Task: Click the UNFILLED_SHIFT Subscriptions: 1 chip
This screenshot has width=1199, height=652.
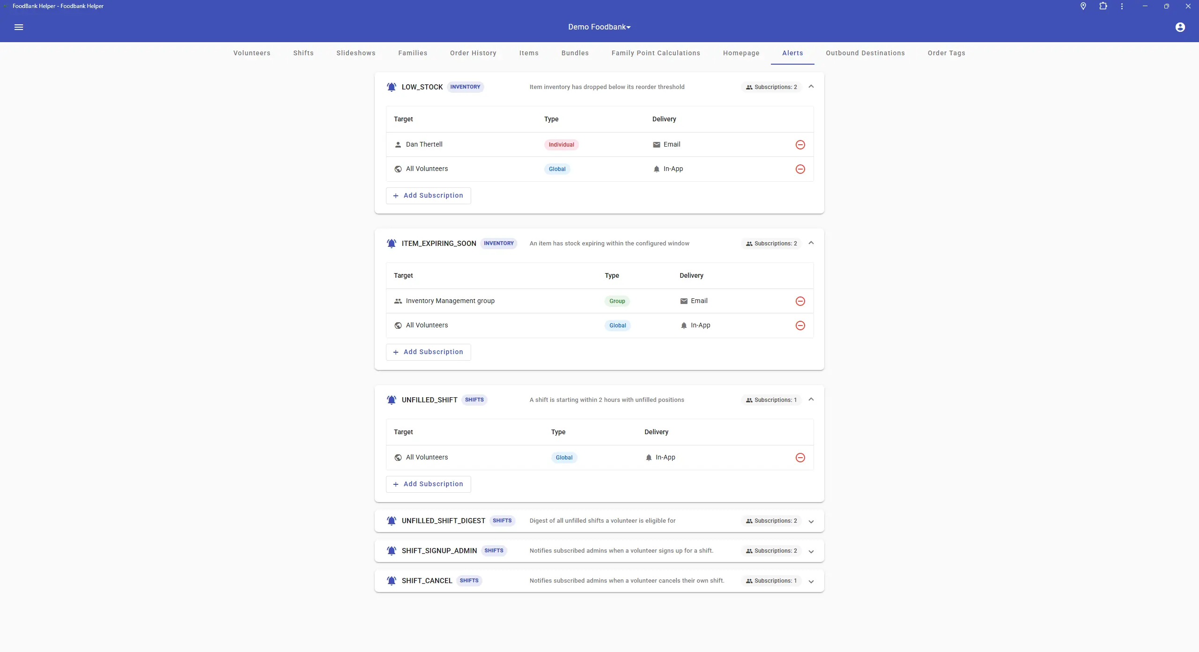Action: pos(771,400)
